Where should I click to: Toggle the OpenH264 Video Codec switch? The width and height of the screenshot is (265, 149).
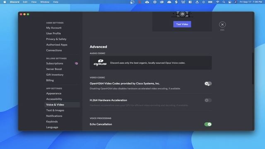(208, 84)
